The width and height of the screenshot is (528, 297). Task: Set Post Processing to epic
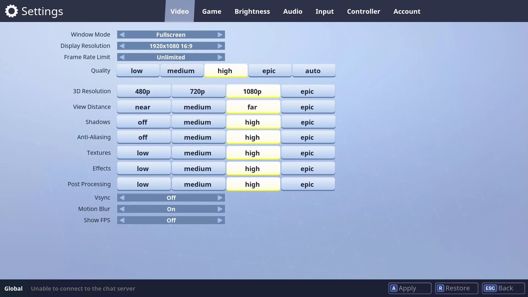[x=307, y=184]
